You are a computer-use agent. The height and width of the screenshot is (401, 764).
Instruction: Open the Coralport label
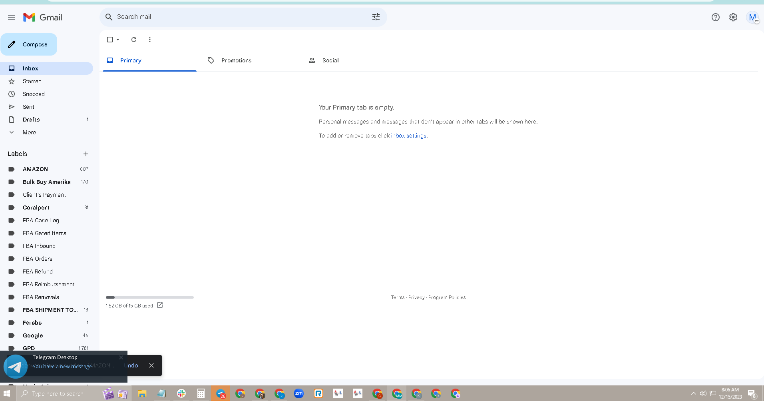pos(46,207)
